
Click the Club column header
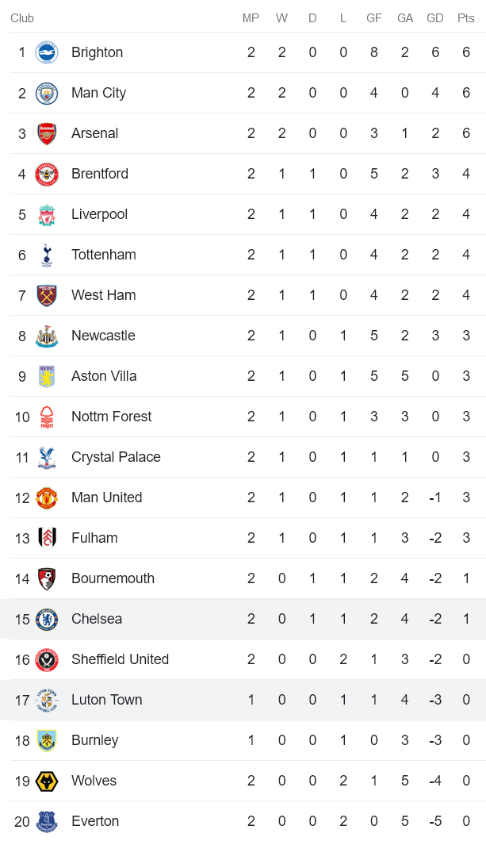(x=22, y=18)
